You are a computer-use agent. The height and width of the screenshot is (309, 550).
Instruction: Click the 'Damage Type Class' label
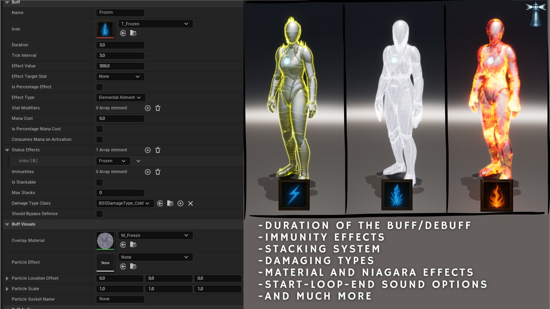coord(31,203)
